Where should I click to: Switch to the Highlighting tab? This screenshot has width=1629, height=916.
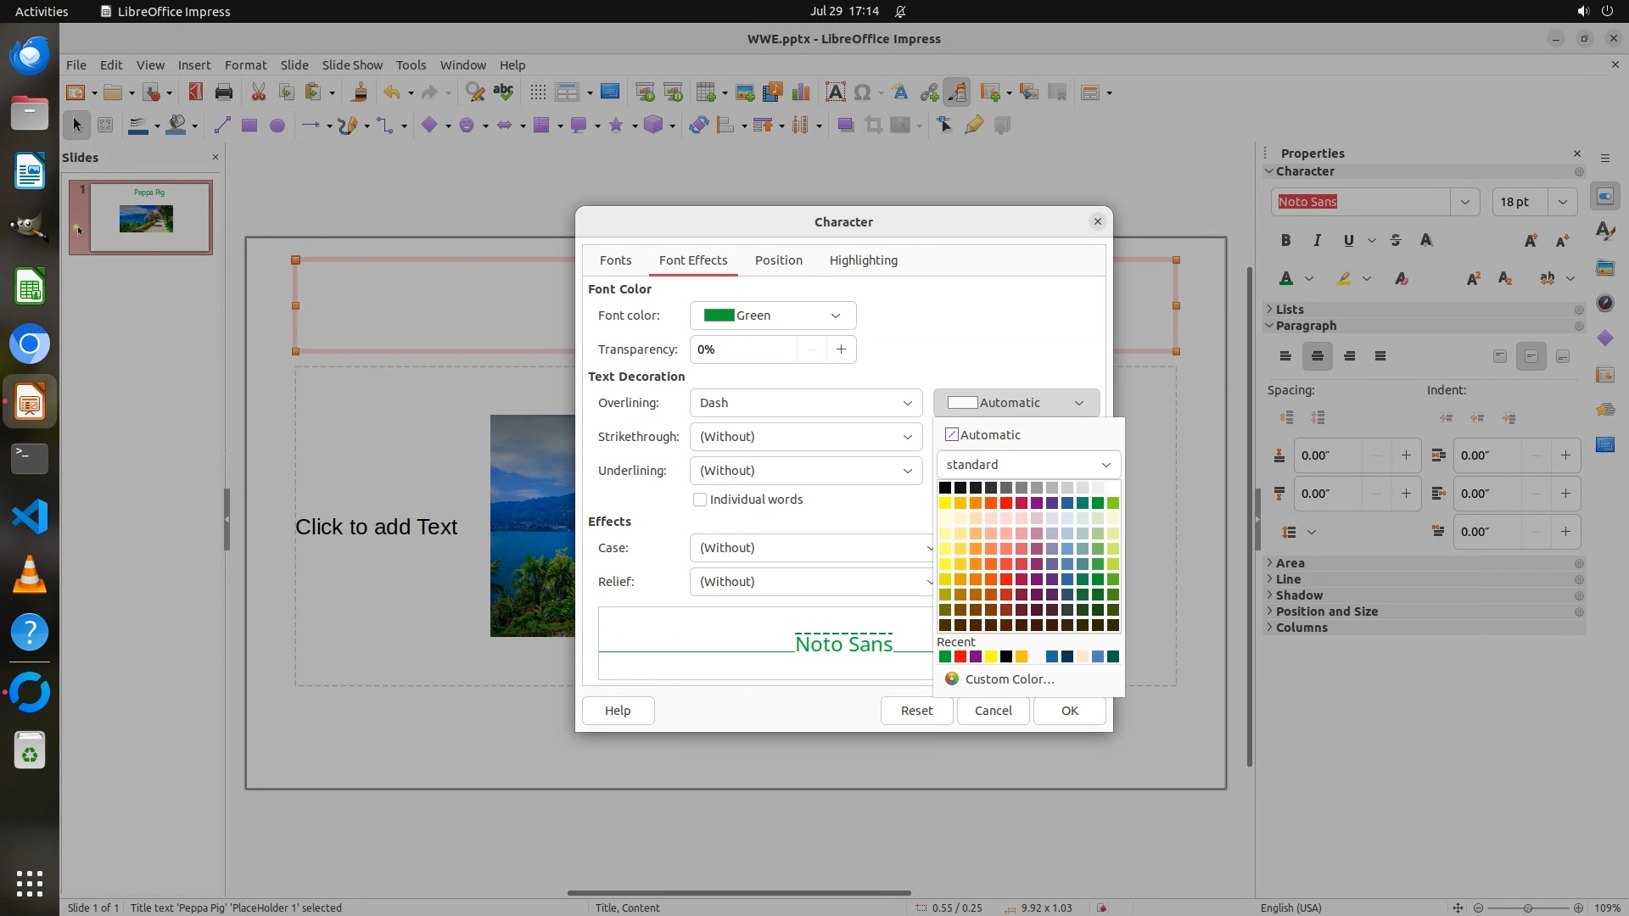pyautogui.click(x=863, y=260)
